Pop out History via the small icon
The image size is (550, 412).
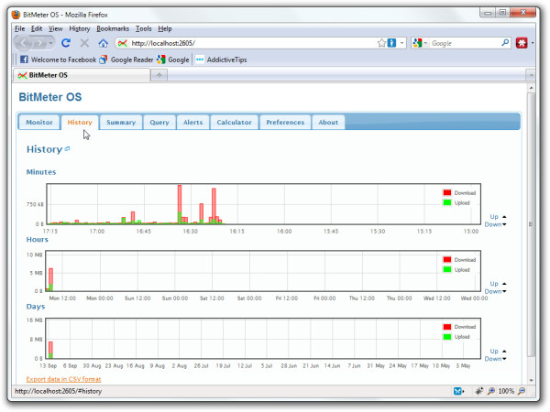(x=67, y=149)
